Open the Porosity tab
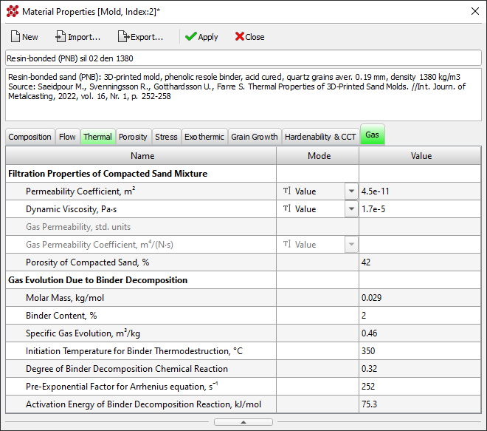Viewport: 487px width, 431px height. click(133, 137)
